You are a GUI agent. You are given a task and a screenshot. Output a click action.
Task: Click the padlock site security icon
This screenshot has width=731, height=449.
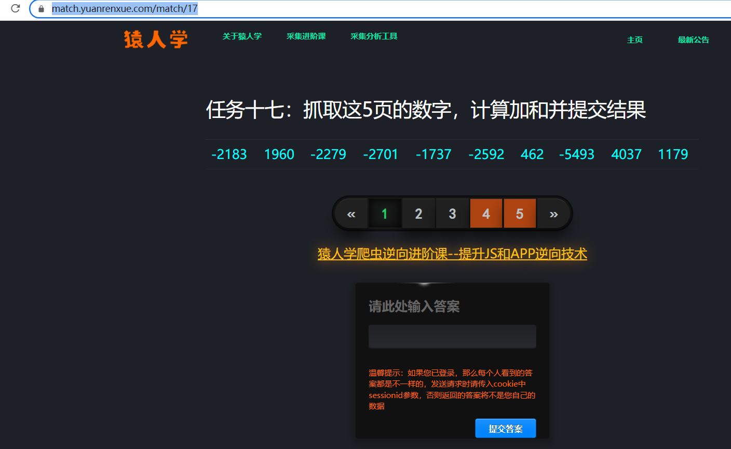[x=41, y=9]
